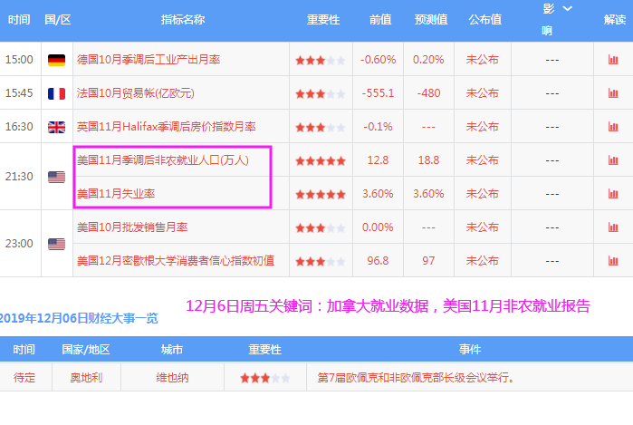This screenshot has height=425, width=633.
Task: Click star rating for 维也纳 event row
Action: tap(265, 378)
